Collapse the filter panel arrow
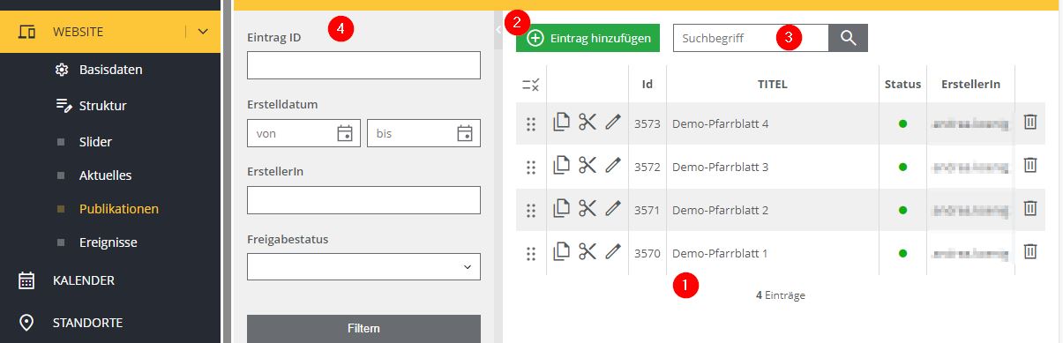The width and height of the screenshot is (1063, 343). tap(498, 30)
